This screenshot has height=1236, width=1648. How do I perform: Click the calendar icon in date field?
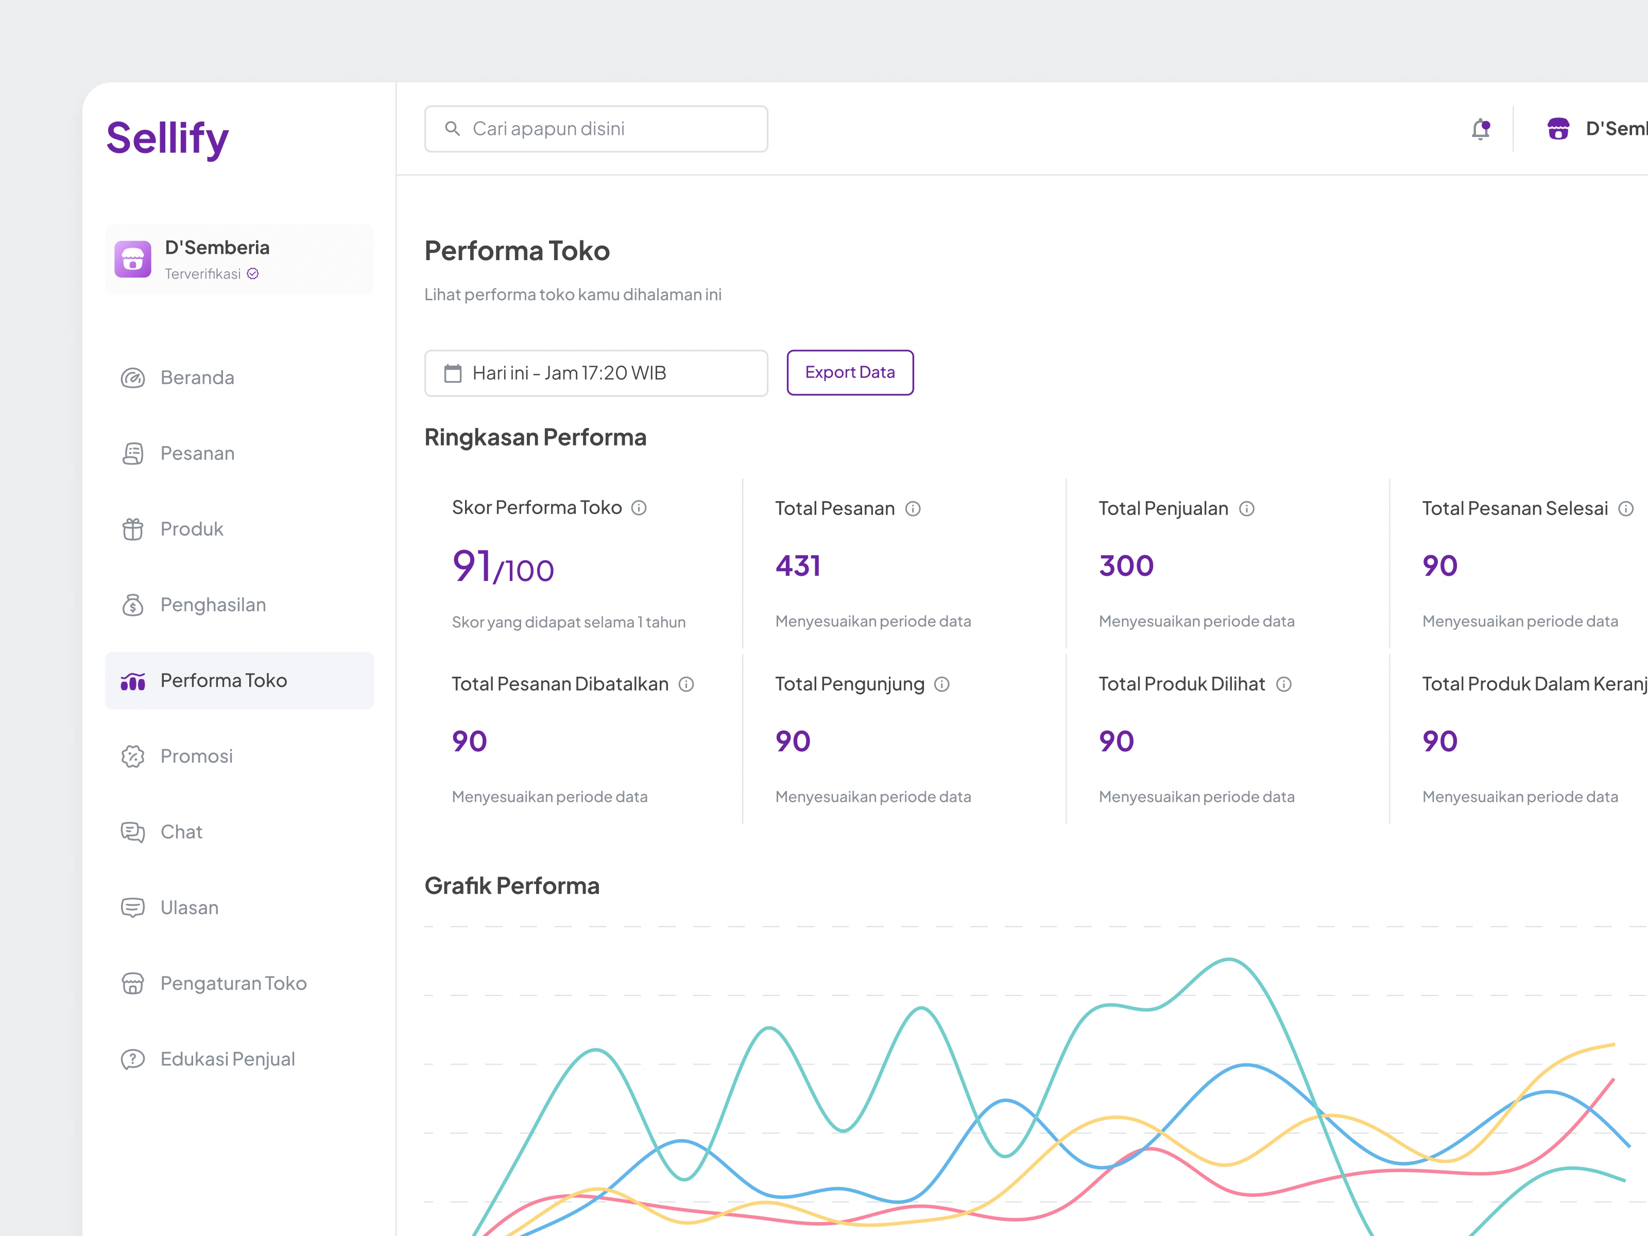click(453, 373)
